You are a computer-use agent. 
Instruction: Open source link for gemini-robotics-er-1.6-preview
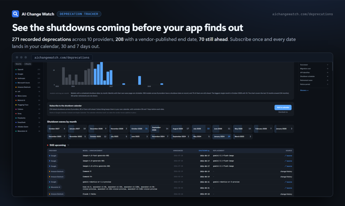click(x=288, y=182)
